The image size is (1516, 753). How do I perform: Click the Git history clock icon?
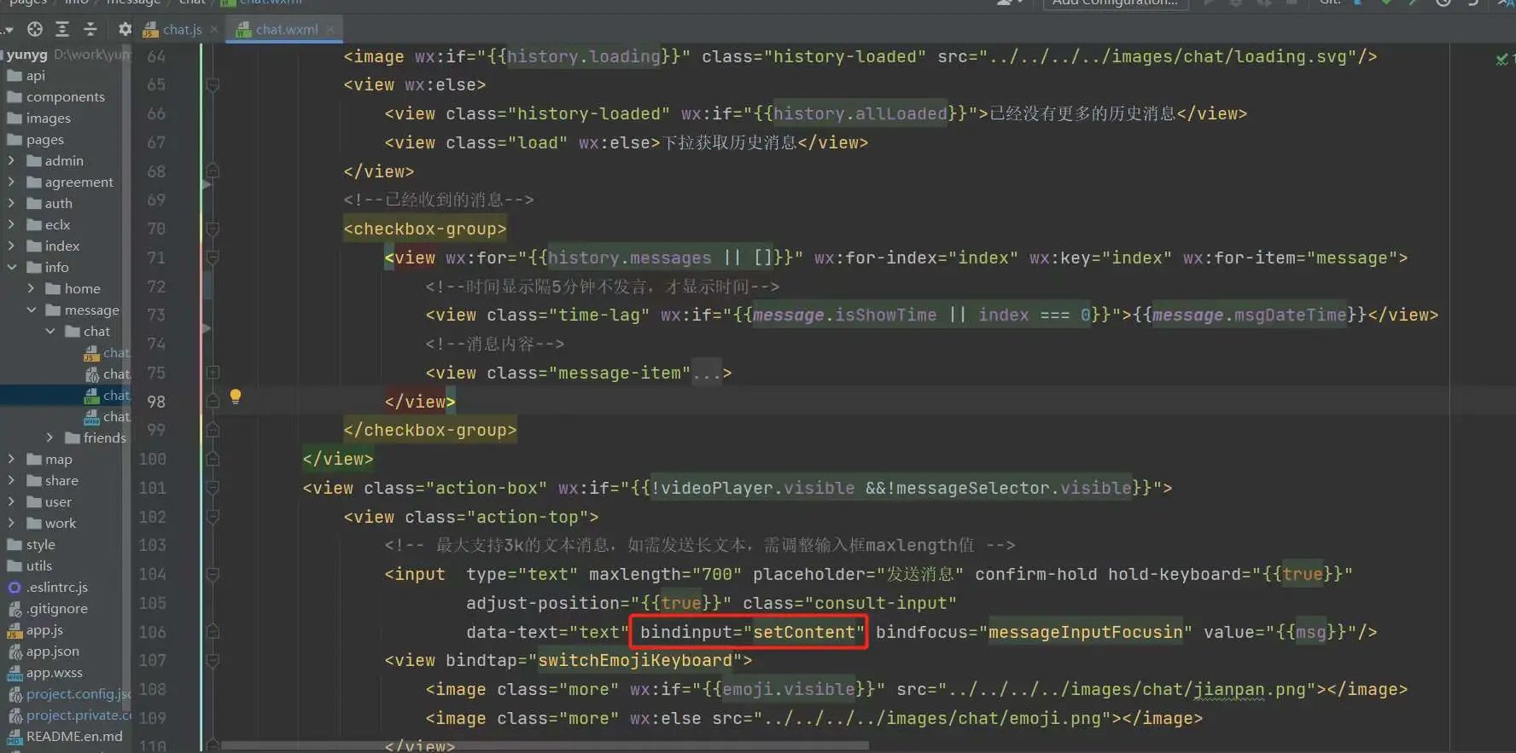coord(1443,3)
